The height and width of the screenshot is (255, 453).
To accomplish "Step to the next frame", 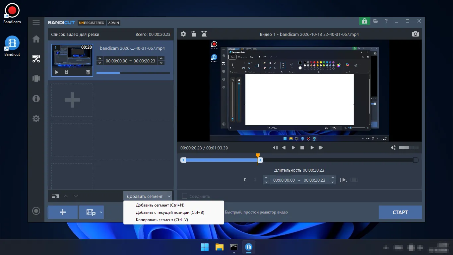I will coord(311,148).
